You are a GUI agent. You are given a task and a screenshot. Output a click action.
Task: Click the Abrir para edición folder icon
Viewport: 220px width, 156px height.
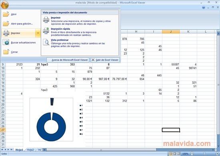[x=6, y=24]
